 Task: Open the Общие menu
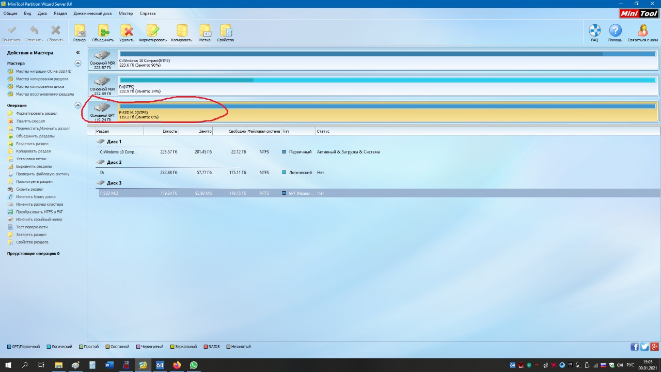(x=10, y=13)
